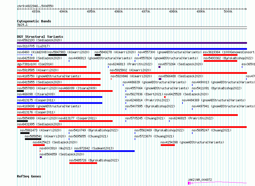Select the nsv5485726 (ByrskaBishop2022) label
Viewport: 255px width, 186px height.
[94, 160]
